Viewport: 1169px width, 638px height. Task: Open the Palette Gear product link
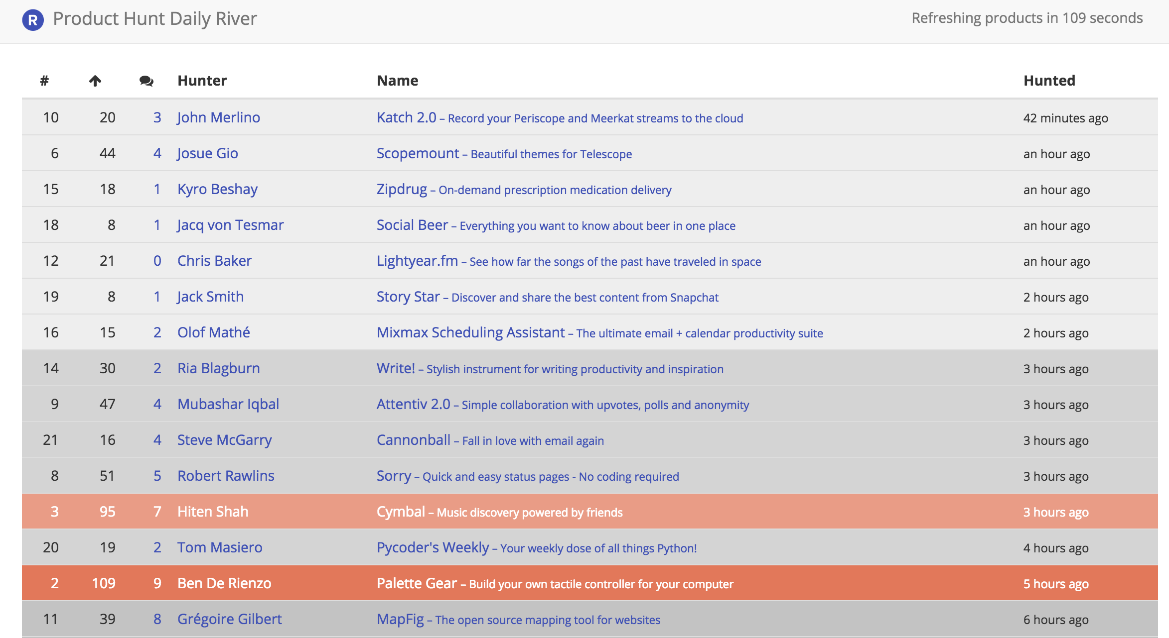[417, 583]
